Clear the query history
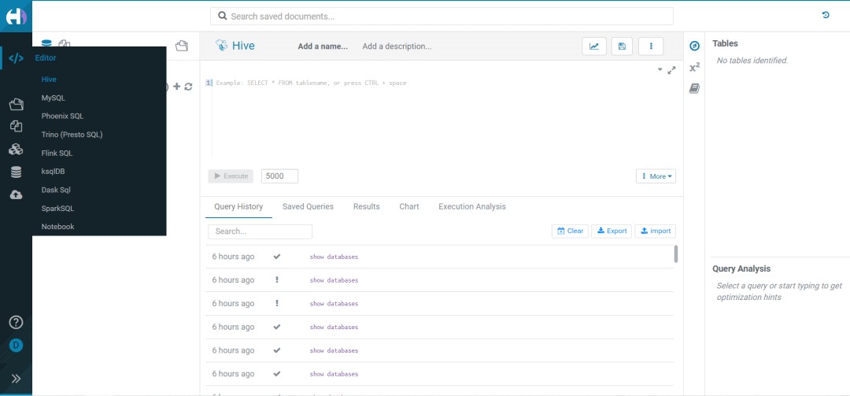 [570, 231]
